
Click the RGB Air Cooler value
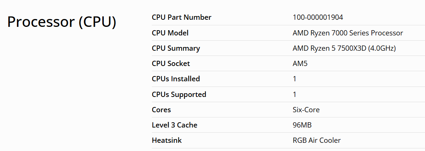317,140
